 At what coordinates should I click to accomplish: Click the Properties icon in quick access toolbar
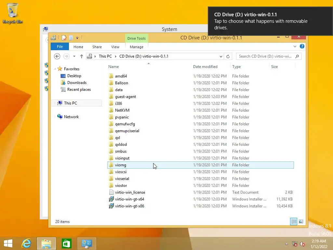(x=64, y=38)
